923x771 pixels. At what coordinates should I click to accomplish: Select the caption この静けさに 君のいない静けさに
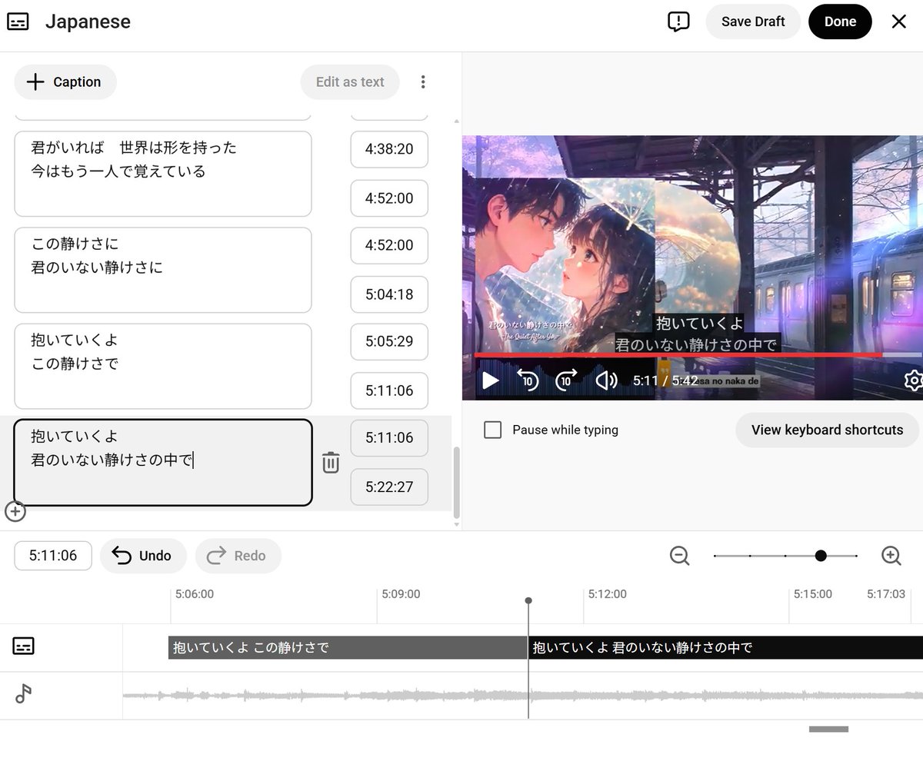tap(163, 270)
